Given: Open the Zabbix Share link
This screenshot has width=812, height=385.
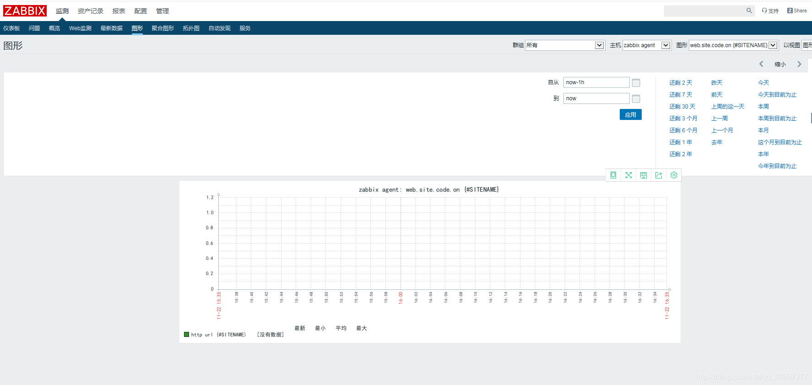Looking at the screenshot, I should [797, 11].
